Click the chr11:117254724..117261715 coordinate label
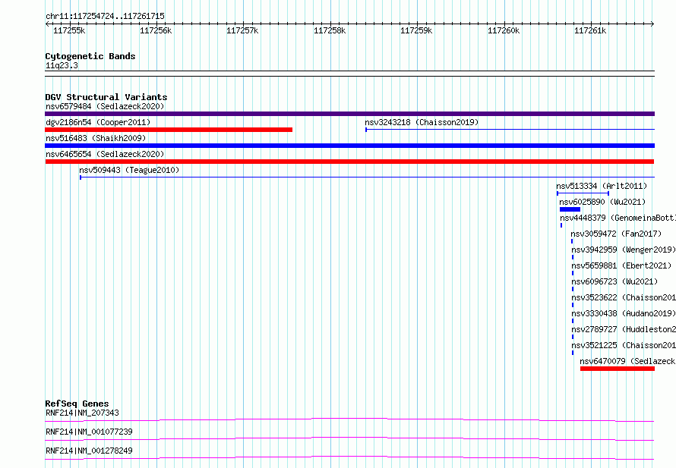 (x=105, y=17)
